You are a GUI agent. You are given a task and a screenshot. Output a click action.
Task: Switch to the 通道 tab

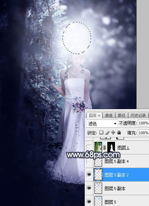[x=109, y=115]
